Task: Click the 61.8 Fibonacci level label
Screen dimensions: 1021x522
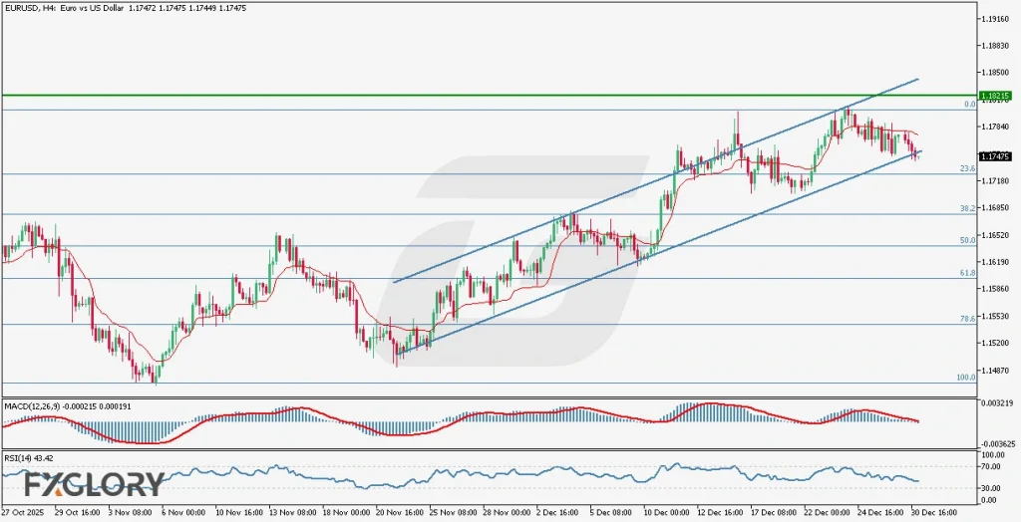Action: tap(966, 273)
